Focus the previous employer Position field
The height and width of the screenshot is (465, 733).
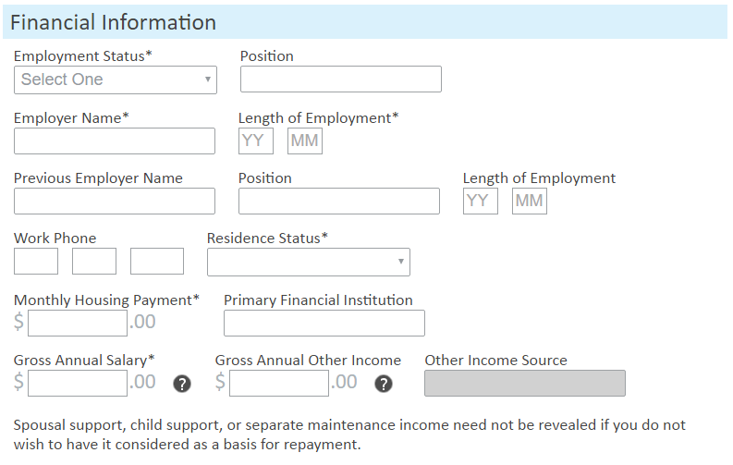pos(339,202)
